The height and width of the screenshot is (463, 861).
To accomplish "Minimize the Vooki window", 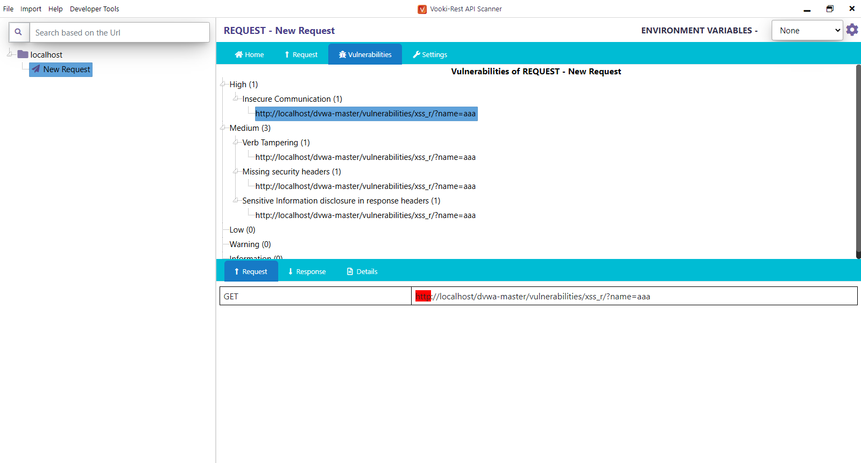I will [x=807, y=9].
